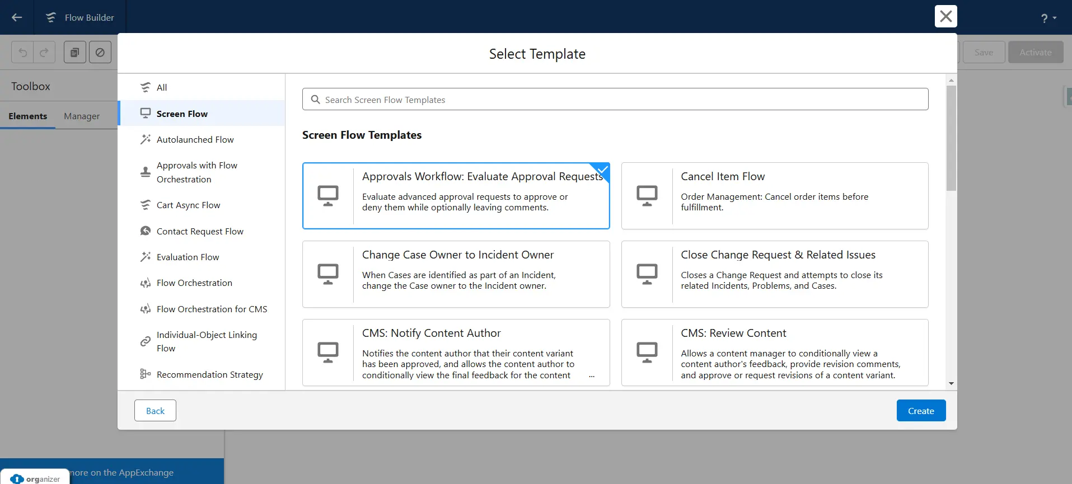The width and height of the screenshot is (1072, 484).
Task: Select Close Change Request & Related Issues template
Action: click(x=775, y=274)
